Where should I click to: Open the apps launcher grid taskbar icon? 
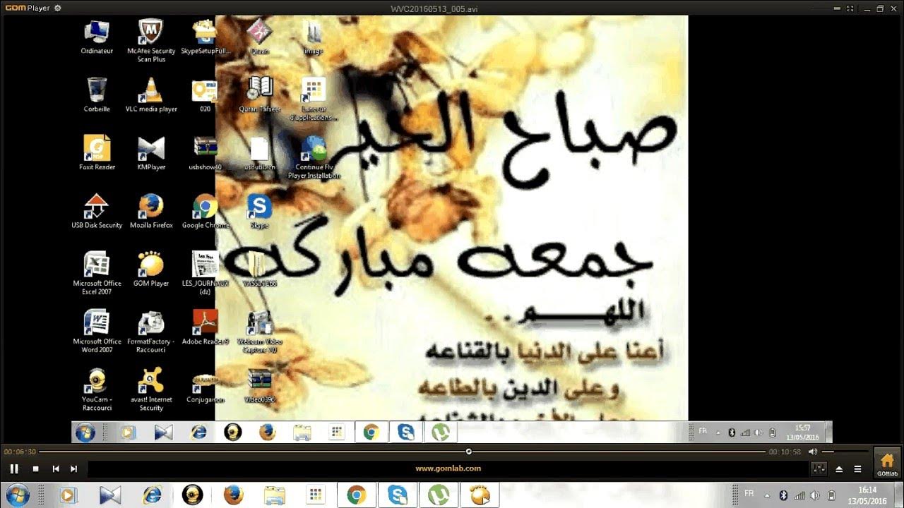click(x=315, y=495)
